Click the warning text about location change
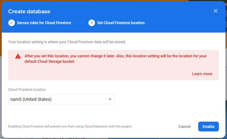This screenshot has height=139, width=227. pyautogui.click(x=115, y=59)
